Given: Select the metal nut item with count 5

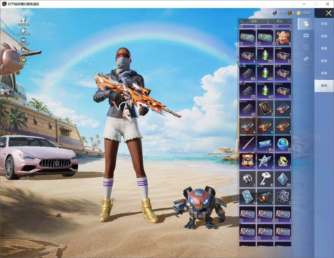Looking at the screenshot, I should [248, 179].
